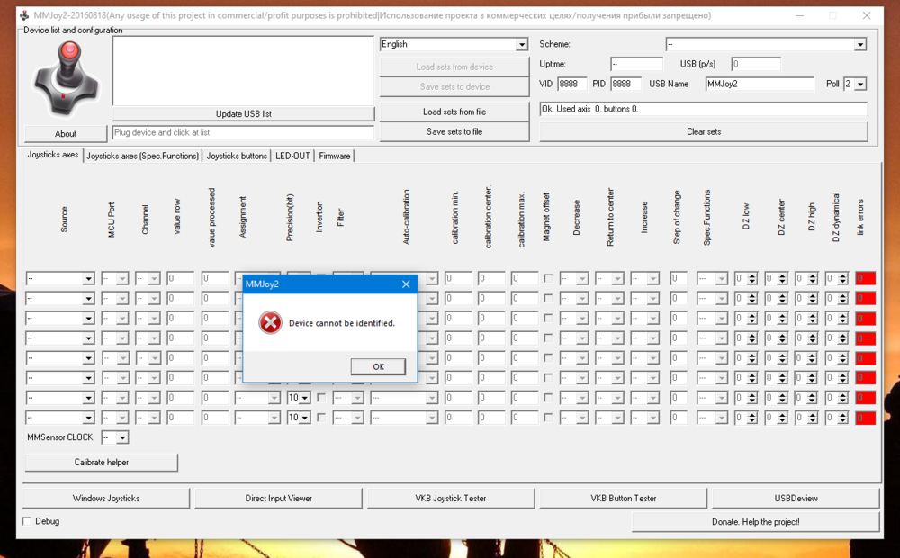This screenshot has width=900, height=558.
Task: Click Save sets to file
Action: point(454,131)
